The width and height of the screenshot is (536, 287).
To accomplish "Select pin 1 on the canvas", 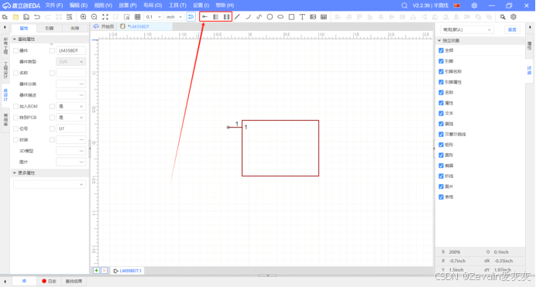I will coord(235,127).
